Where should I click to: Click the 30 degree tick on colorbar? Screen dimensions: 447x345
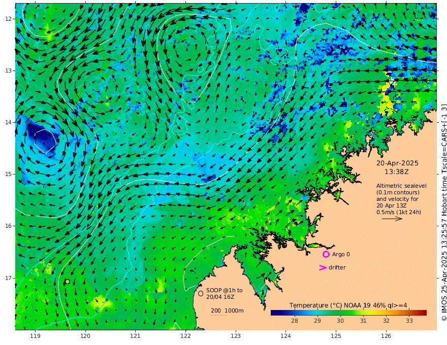(x=340, y=321)
